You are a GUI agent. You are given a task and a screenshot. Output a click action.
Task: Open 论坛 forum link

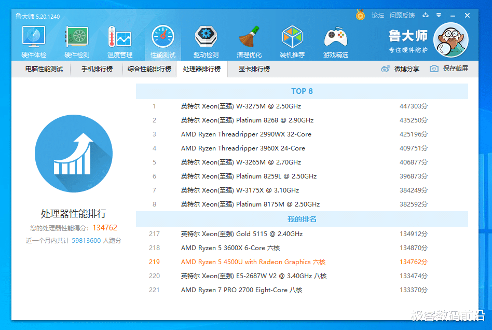point(378,16)
